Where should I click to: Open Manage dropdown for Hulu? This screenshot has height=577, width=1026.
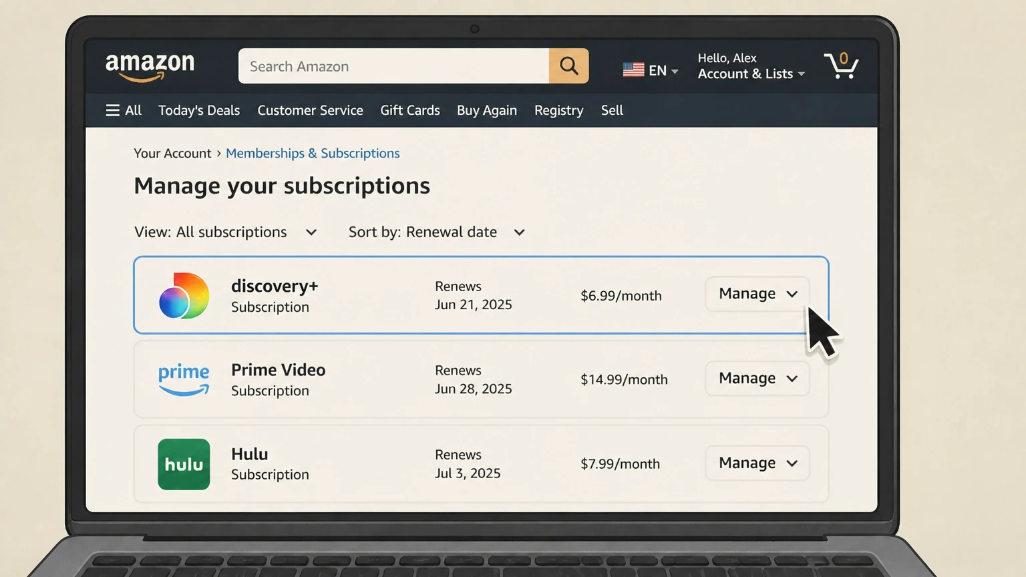(x=757, y=463)
